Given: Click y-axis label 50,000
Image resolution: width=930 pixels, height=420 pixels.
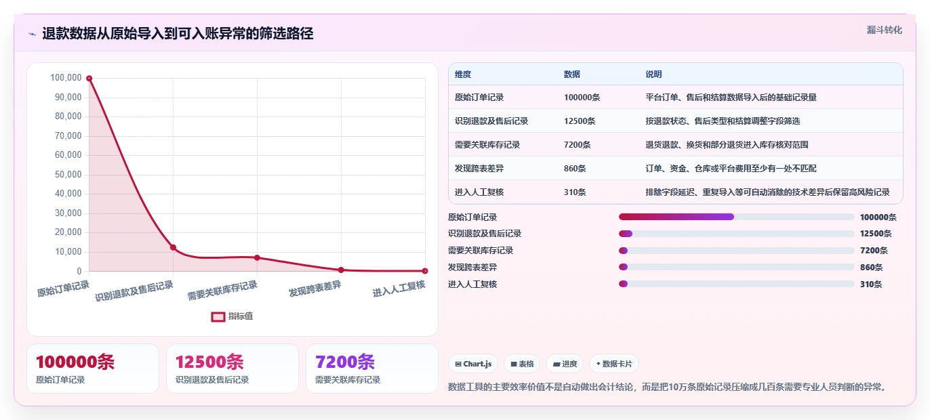Looking at the screenshot, I should 68,174.
